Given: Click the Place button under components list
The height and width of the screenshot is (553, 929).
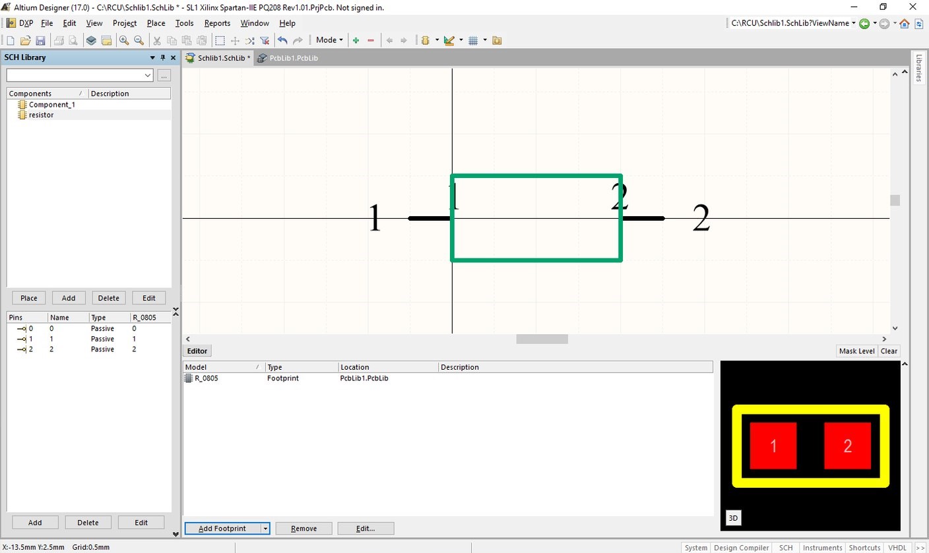Looking at the screenshot, I should pyautogui.click(x=28, y=298).
